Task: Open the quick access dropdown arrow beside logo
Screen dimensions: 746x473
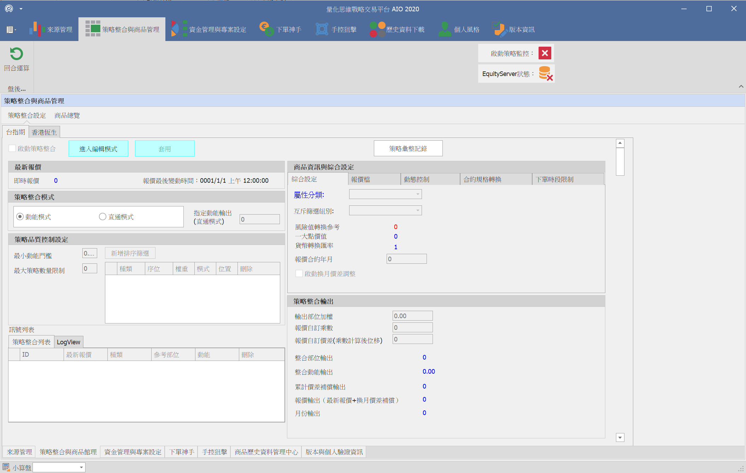Action: (21, 9)
